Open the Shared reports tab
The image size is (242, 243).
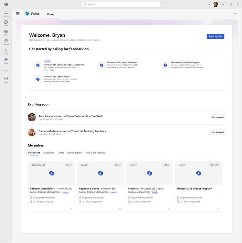(75, 153)
